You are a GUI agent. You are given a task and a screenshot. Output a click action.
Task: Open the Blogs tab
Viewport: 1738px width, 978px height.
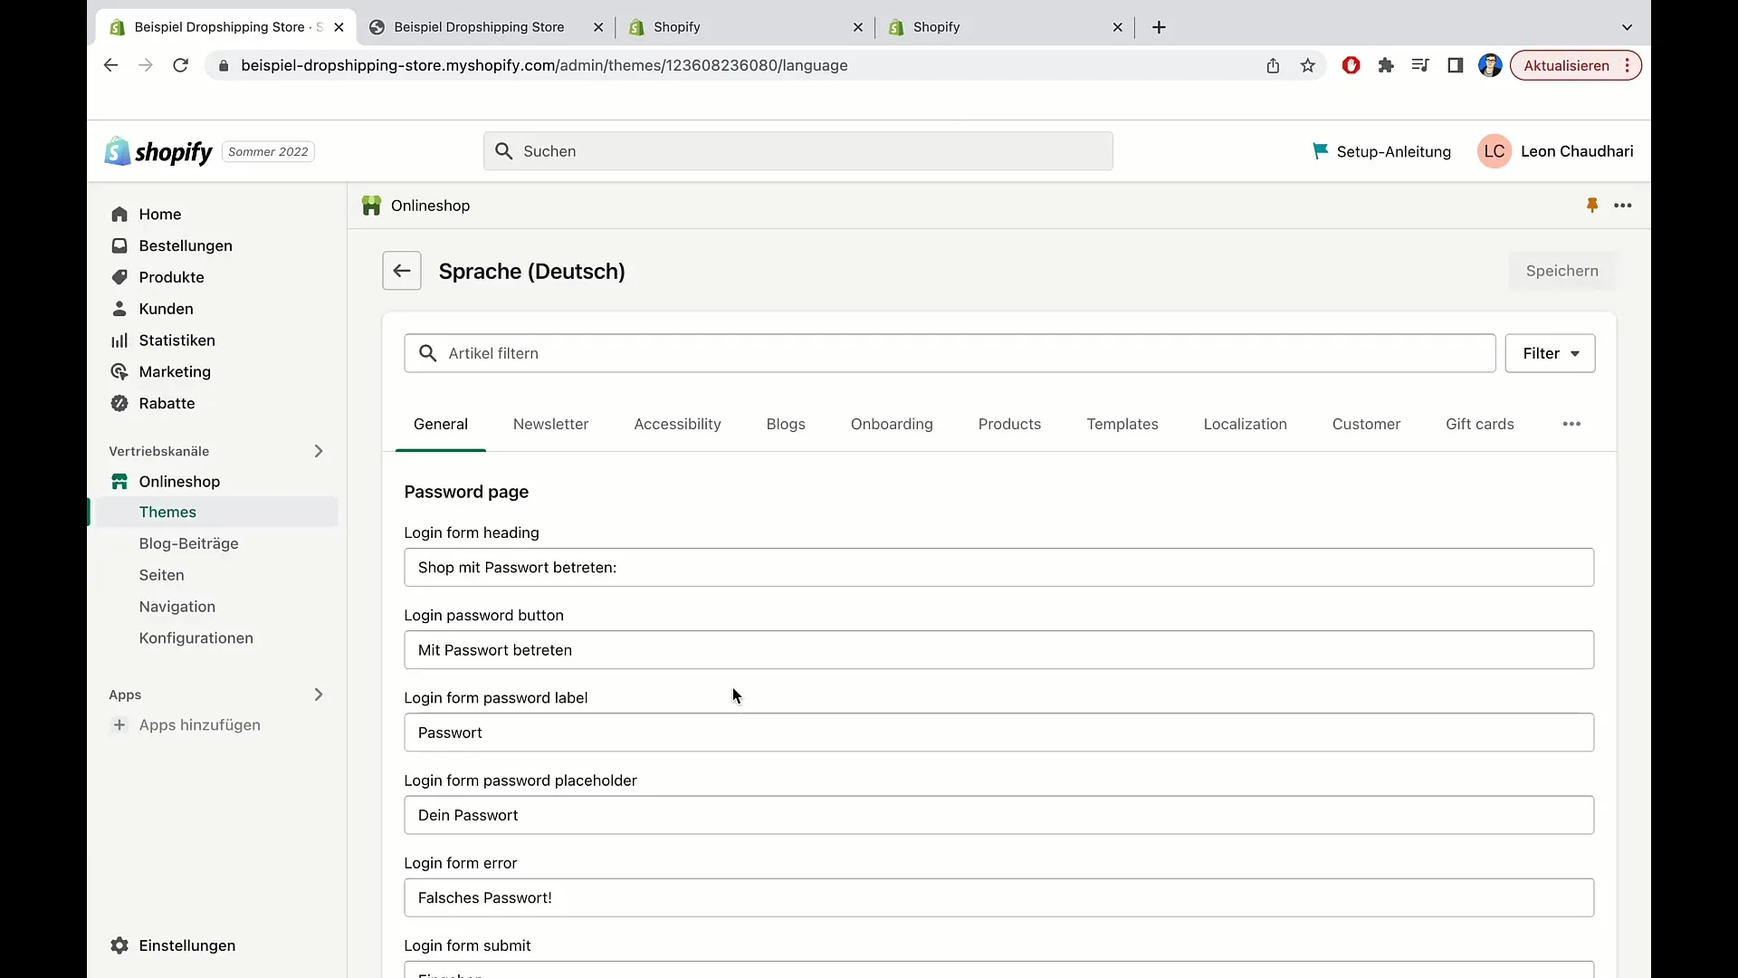pyautogui.click(x=786, y=424)
